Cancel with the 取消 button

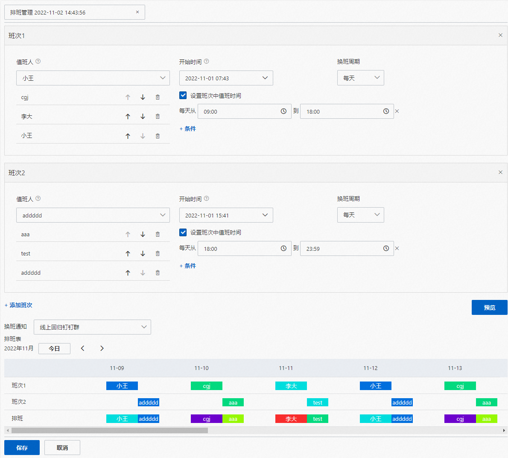[62, 448]
